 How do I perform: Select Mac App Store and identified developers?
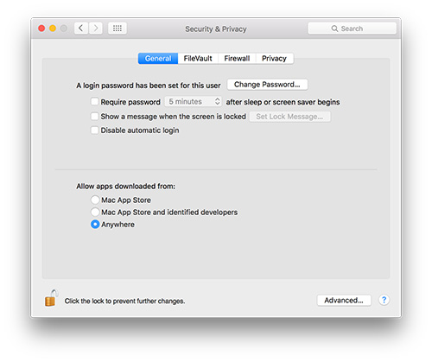coord(95,212)
